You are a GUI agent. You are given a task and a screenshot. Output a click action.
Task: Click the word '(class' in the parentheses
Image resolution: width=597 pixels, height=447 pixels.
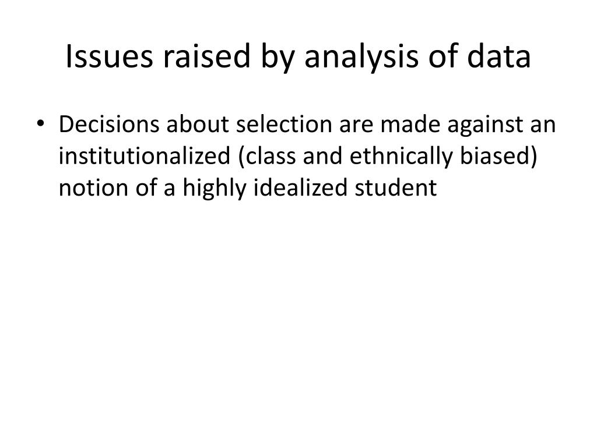[267, 157]
